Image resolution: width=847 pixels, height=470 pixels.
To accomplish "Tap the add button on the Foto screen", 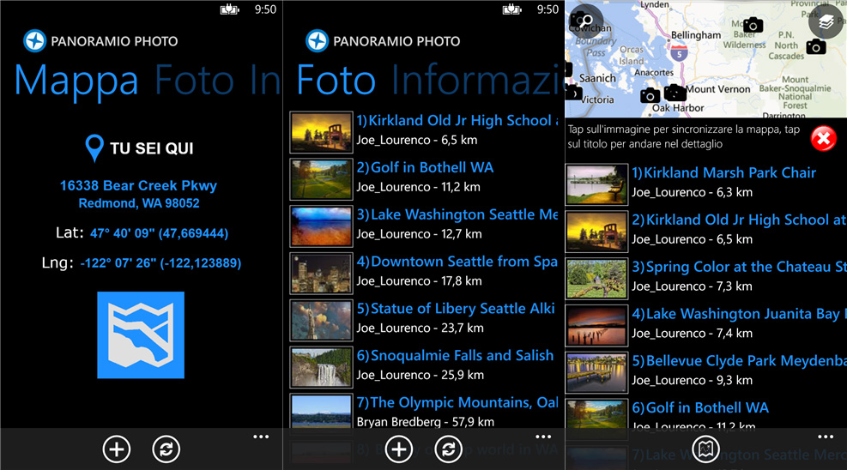I will click(399, 449).
